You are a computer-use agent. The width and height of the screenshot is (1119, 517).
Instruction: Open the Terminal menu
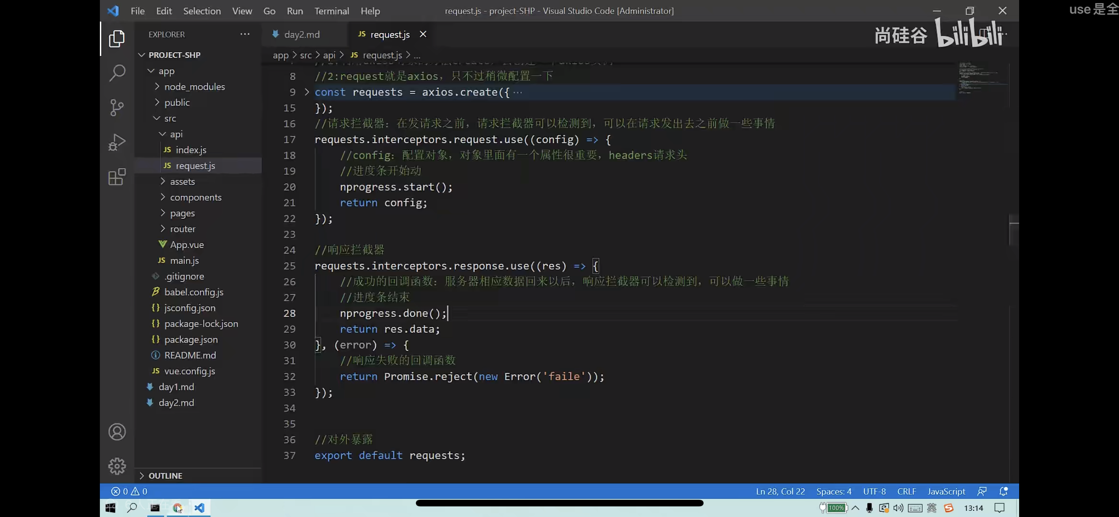pyautogui.click(x=331, y=11)
